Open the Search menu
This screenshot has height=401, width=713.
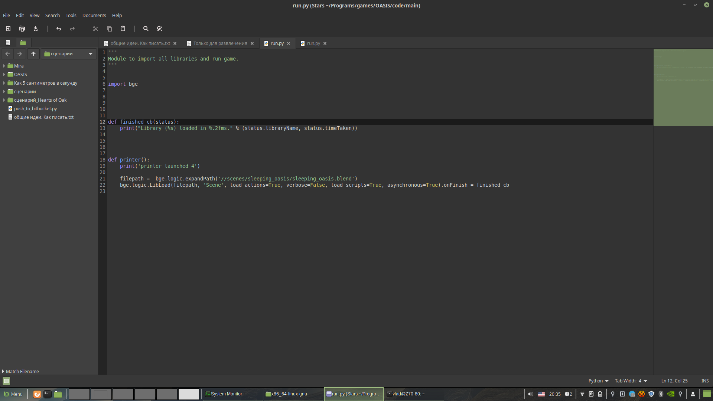pos(52,15)
